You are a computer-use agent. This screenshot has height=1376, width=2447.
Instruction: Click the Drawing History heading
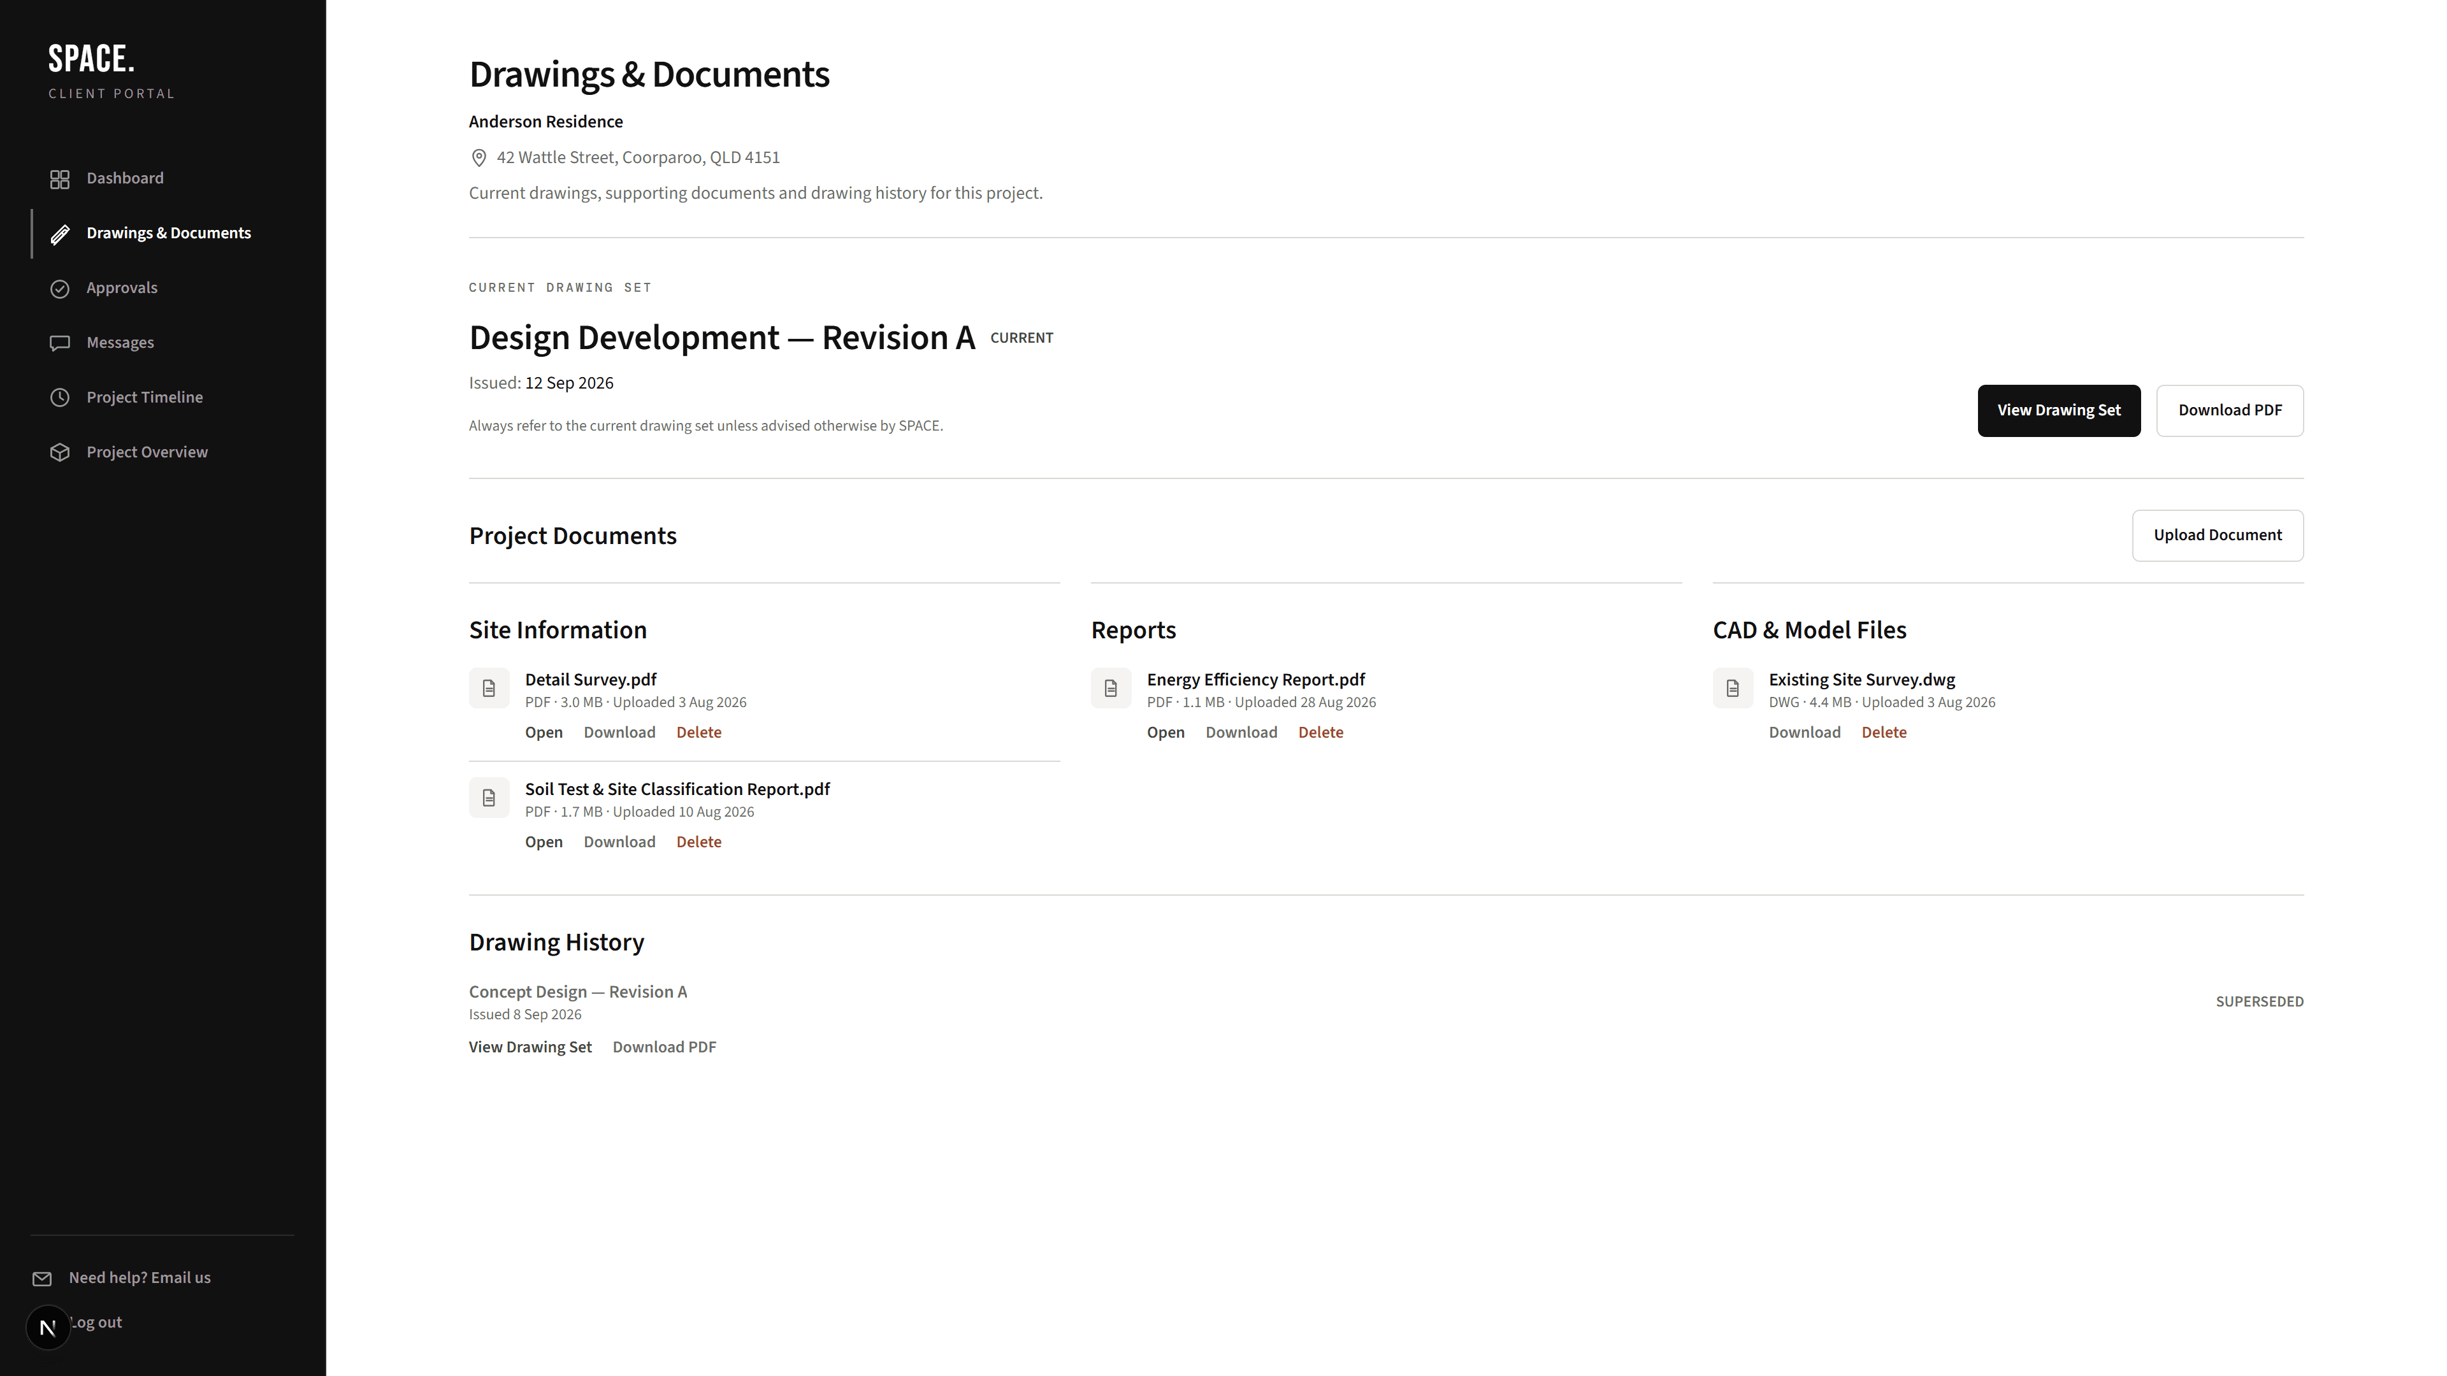[x=557, y=943]
